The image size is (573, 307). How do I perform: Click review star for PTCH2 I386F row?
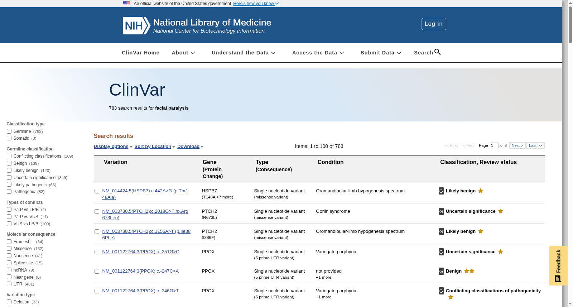pyautogui.click(x=481, y=231)
